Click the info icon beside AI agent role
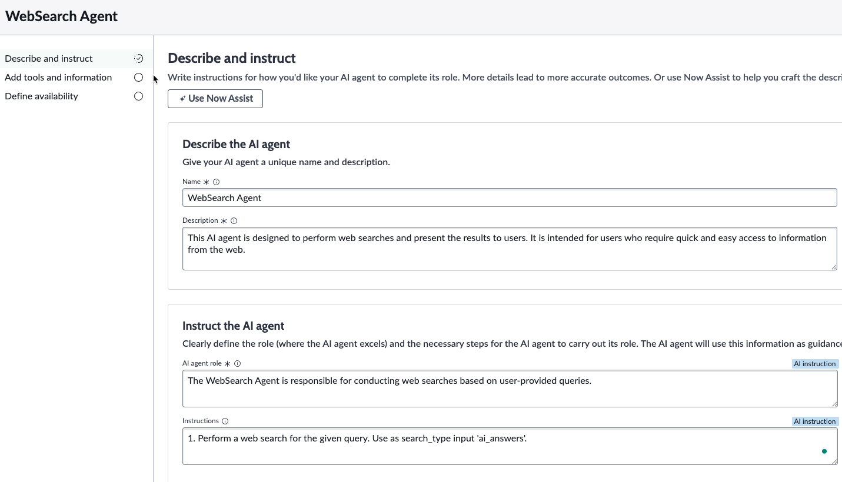Image resolution: width=842 pixels, height=482 pixels. 237,364
